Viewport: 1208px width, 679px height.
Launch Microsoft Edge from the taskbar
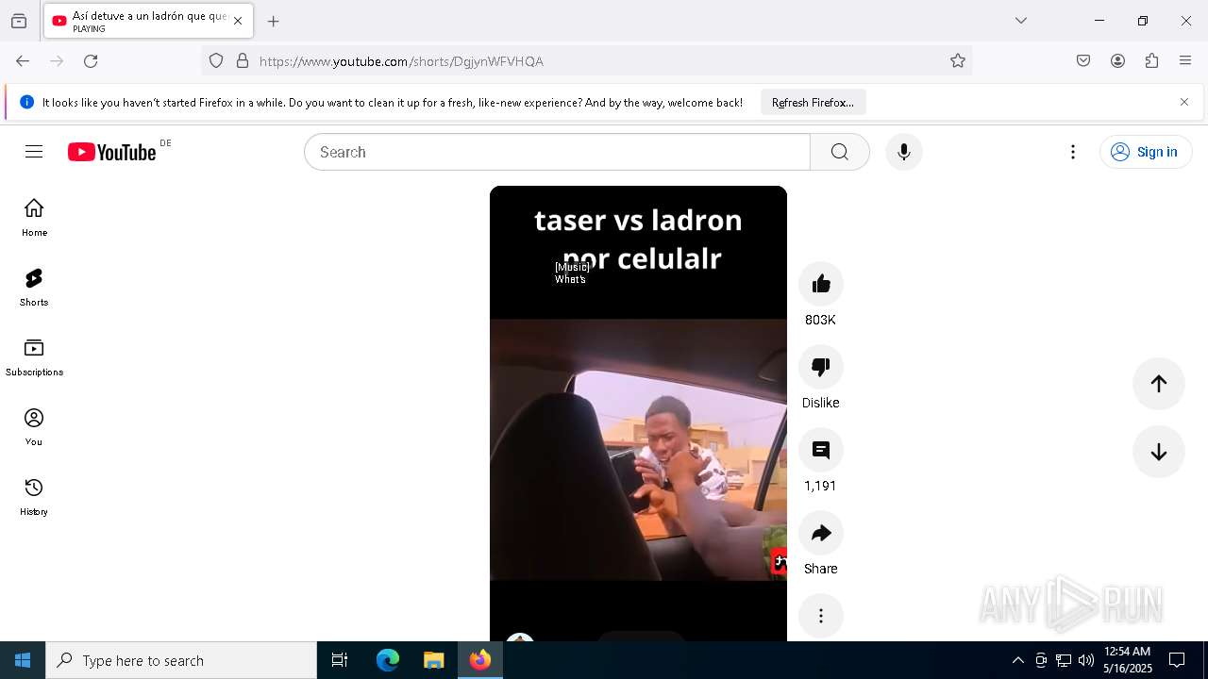click(x=388, y=660)
